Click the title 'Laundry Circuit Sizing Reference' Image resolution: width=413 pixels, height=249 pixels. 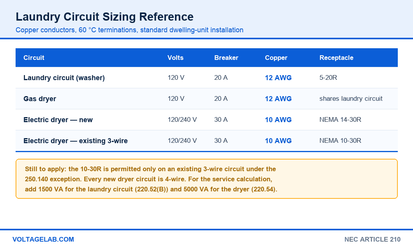point(104,17)
